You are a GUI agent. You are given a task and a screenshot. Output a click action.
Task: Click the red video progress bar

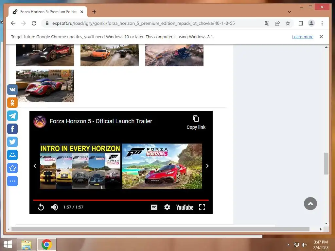point(121,200)
